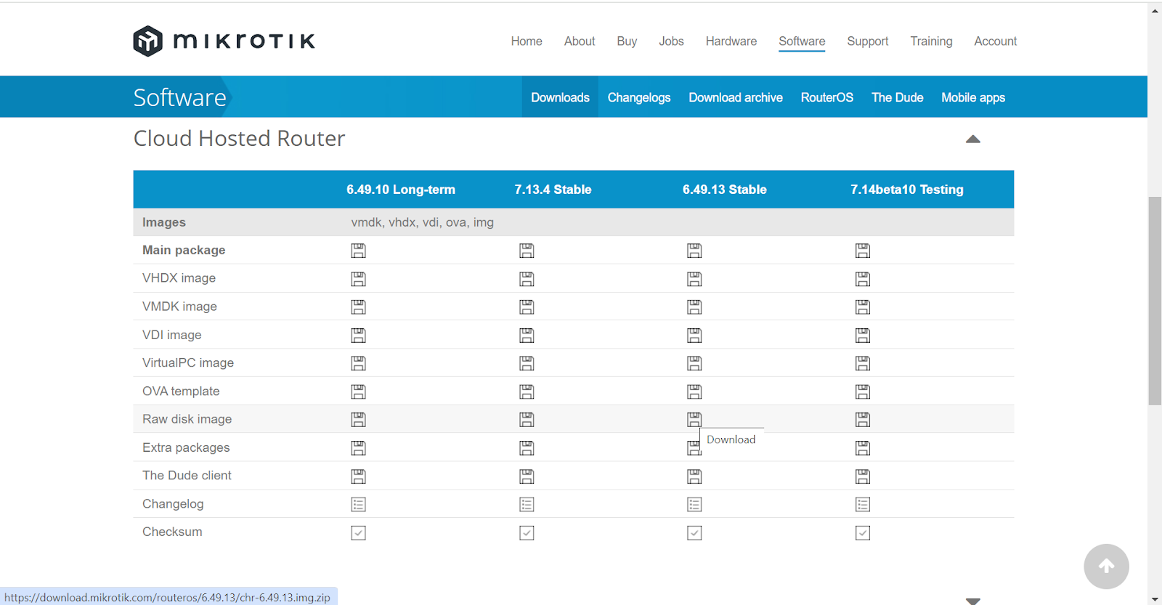Click the scrollbar up arrow
This screenshot has height=605, width=1162.
[1155, 10]
